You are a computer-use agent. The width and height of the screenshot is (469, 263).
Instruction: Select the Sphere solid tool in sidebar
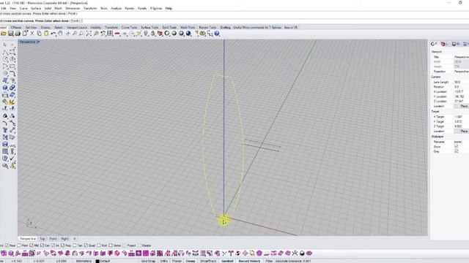(5, 88)
